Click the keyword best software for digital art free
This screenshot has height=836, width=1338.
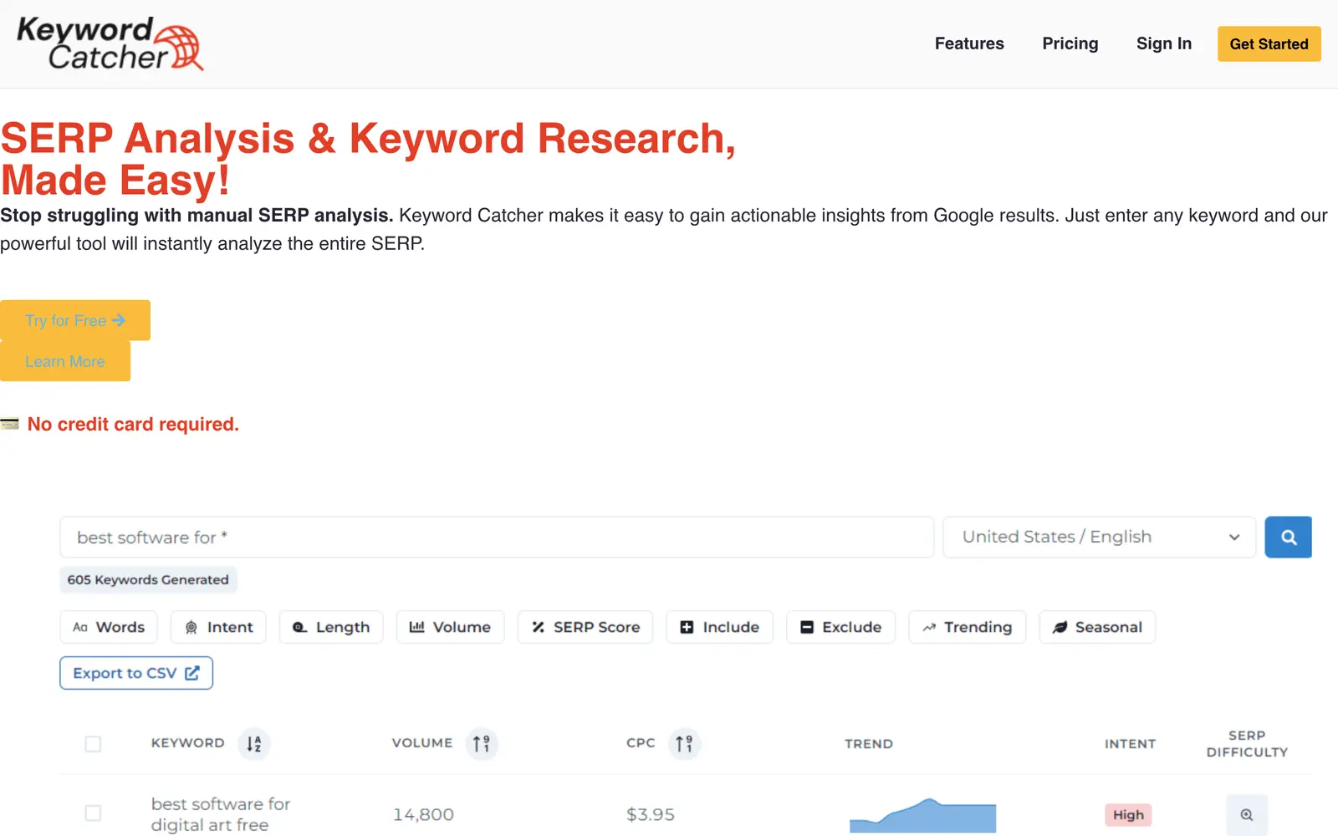click(221, 814)
